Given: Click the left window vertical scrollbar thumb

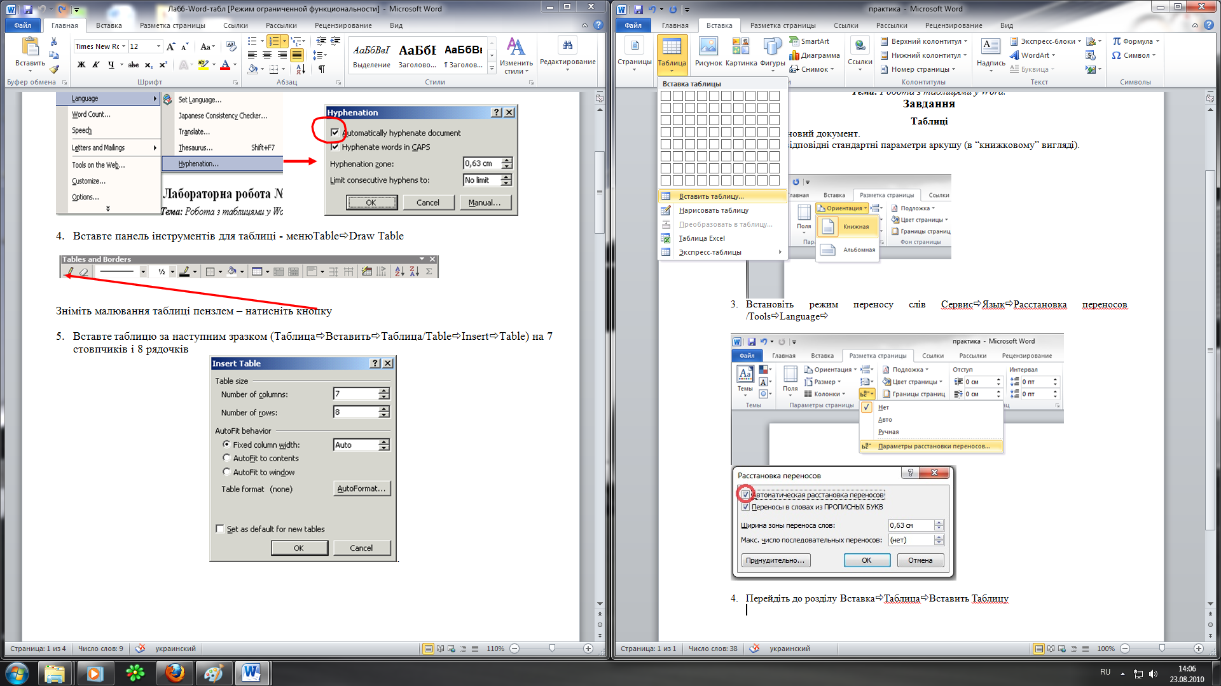Looking at the screenshot, I should point(600,192).
